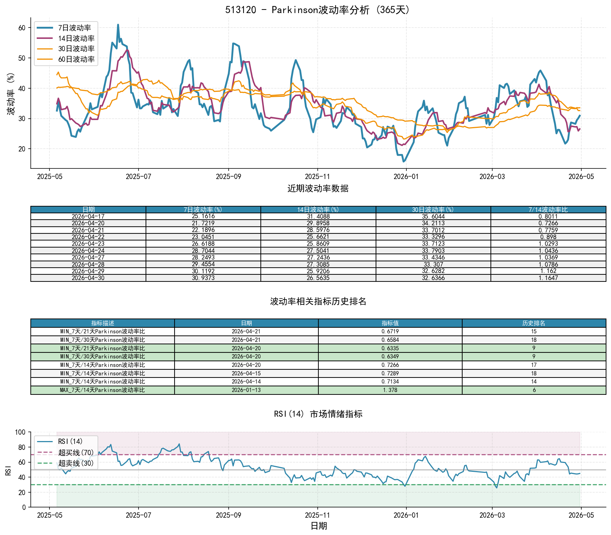Click the 14-day volatility value 26.5635
Image resolution: width=611 pixels, height=535 pixels.
pos(318,278)
